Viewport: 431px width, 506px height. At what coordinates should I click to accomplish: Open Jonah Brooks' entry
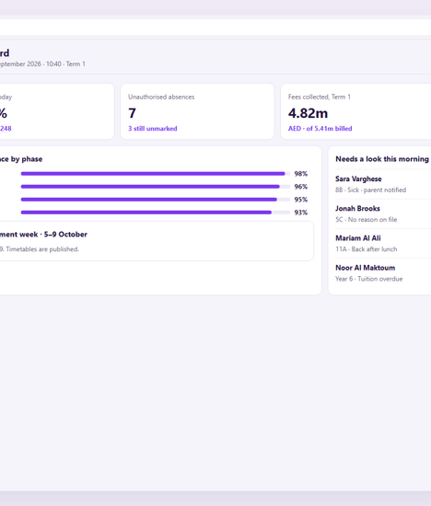[383, 213]
